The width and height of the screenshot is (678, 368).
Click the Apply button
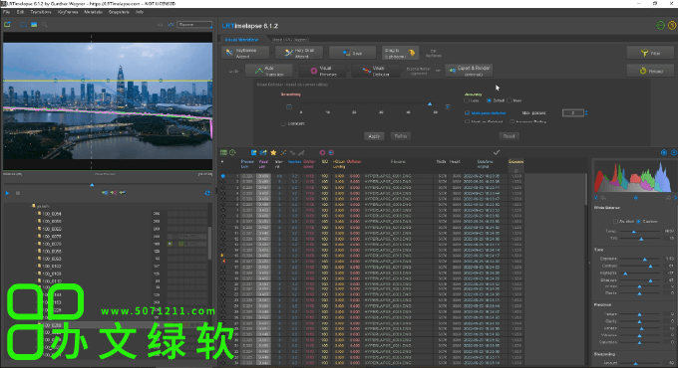click(x=374, y=136)
